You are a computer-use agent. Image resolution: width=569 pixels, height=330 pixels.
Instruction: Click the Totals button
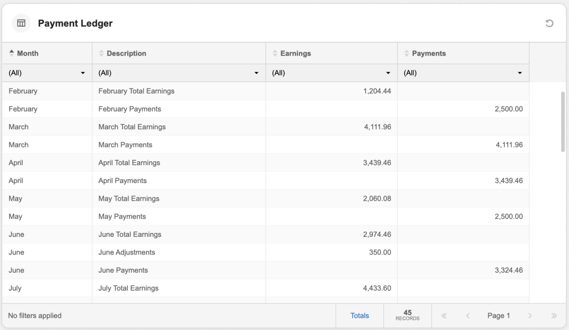360,316
